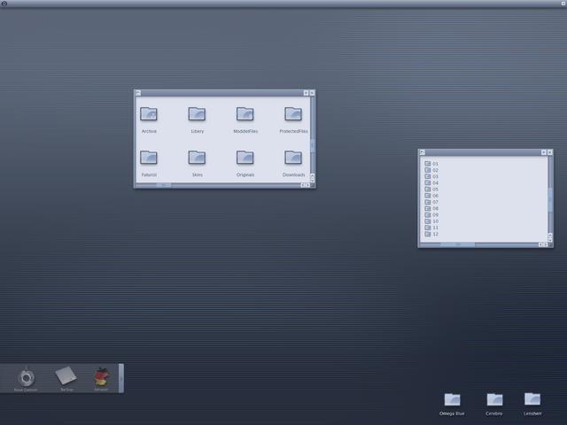Click the top-left system menu icon
The image size is (567, 425).
coord(4,4)
